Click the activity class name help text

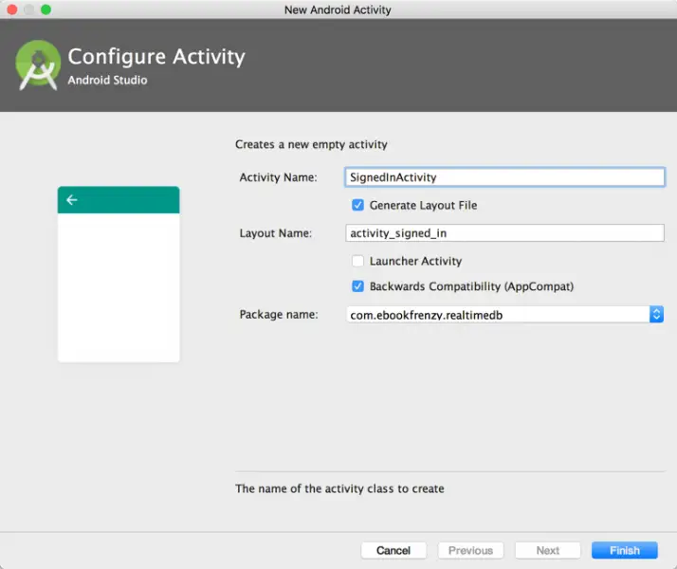(x=339, y=489)
